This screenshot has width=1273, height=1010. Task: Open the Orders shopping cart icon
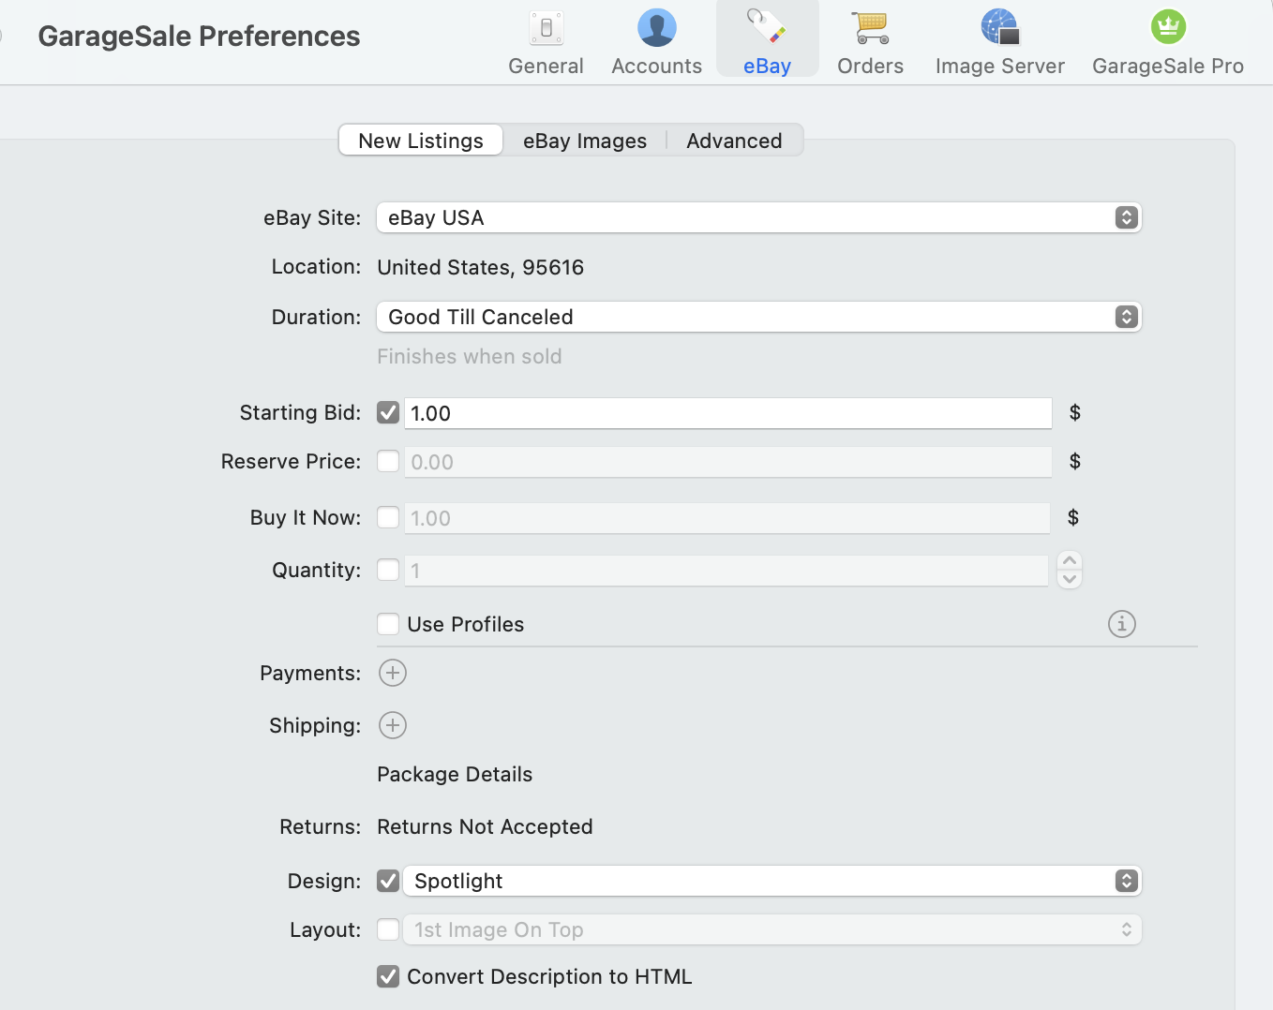pyautogui.click(x=871, y=28)
